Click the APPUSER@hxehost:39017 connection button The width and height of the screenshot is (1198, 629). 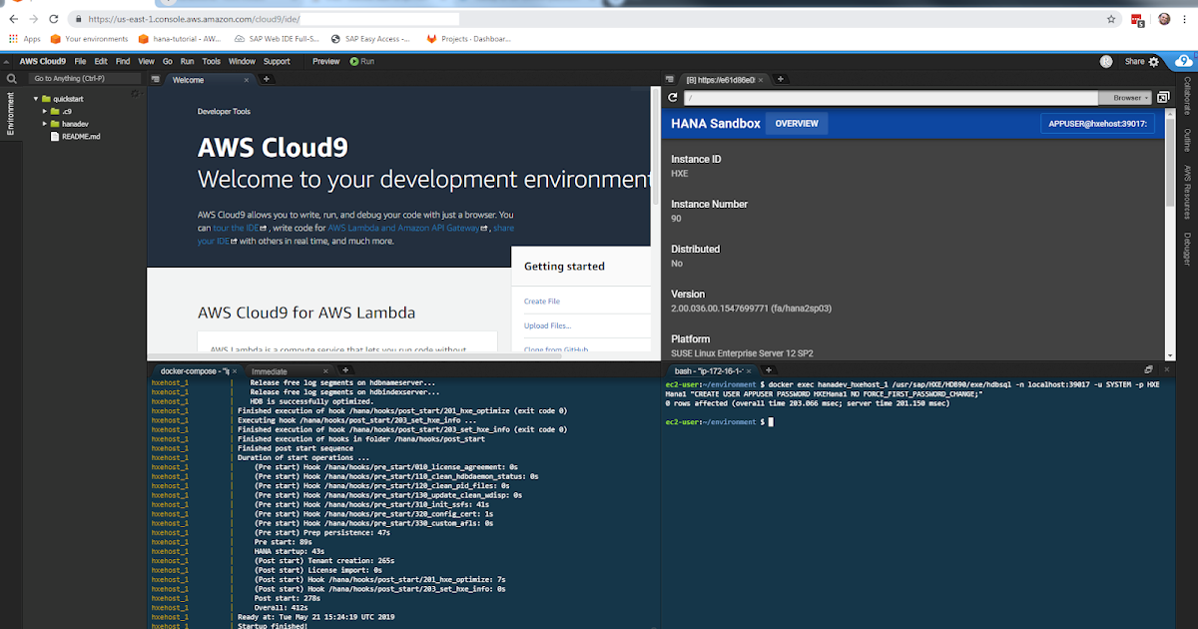pyautogui.click(x=1097, y=121)
